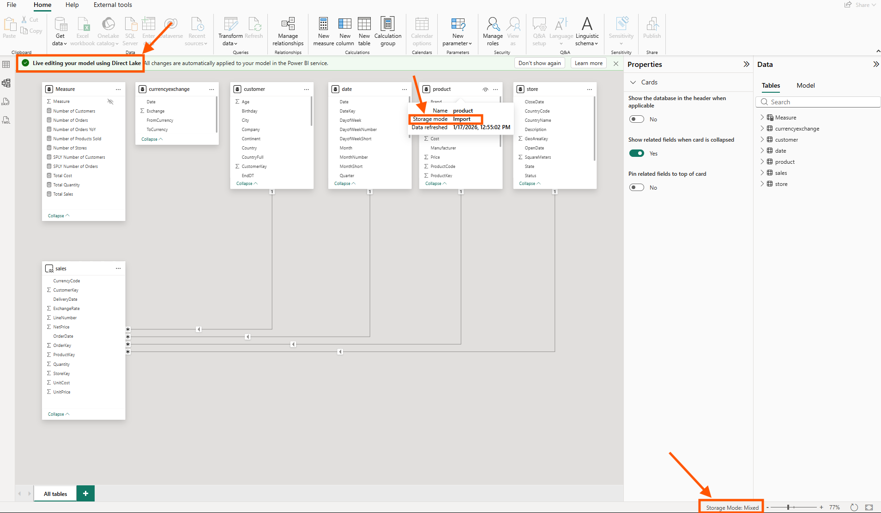The image size is (881, 513).
Task: Click the OneLake catalog icon
Action: 108,24
